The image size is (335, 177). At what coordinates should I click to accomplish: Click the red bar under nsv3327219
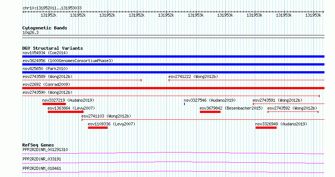54,104
